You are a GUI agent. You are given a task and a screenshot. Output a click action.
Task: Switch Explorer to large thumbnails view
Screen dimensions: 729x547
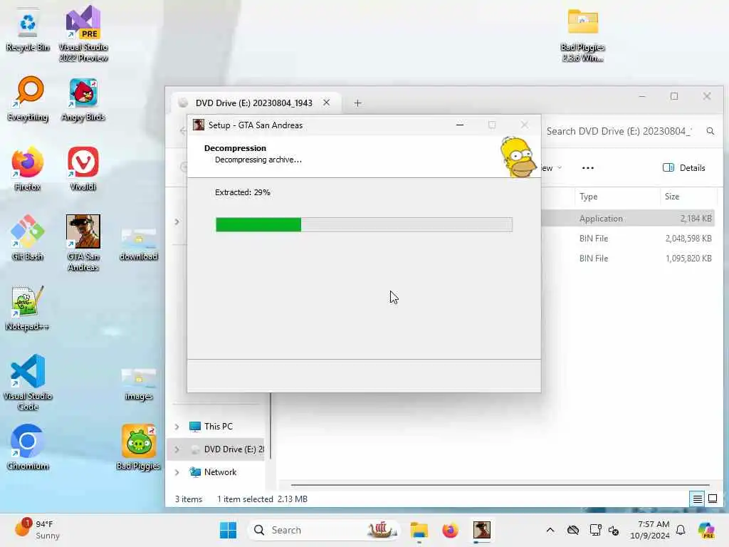pos(712,499)
